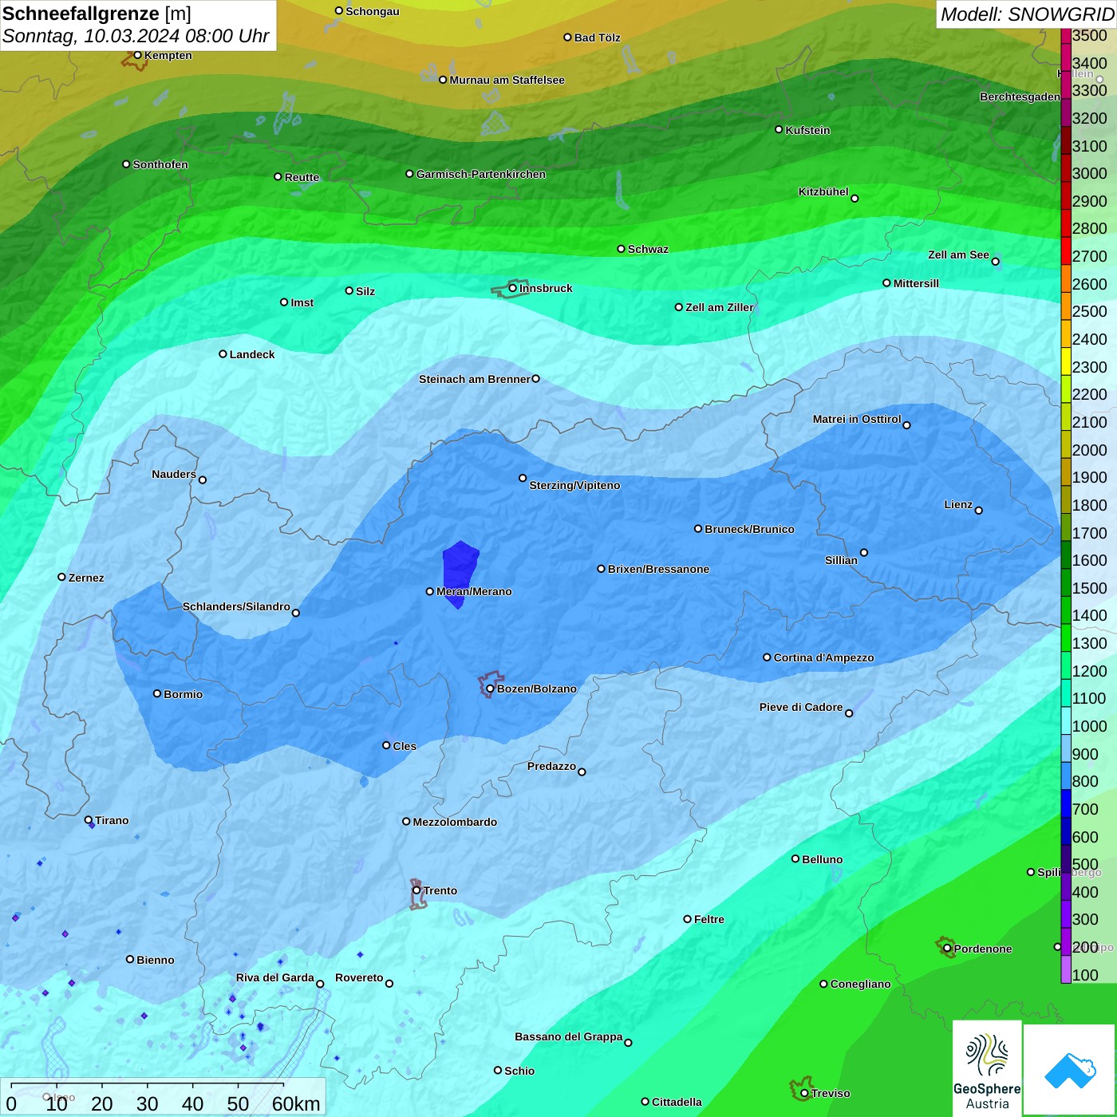Click the Mittersill label
The width and height of the screenshot is (1117, 1117).
point(916,283)
